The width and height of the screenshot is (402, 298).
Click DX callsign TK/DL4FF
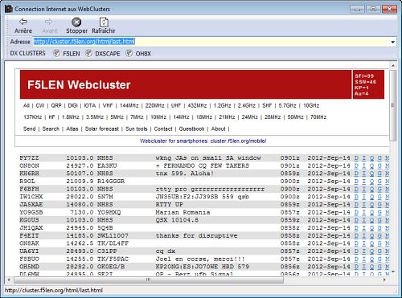tap(113, 243)
